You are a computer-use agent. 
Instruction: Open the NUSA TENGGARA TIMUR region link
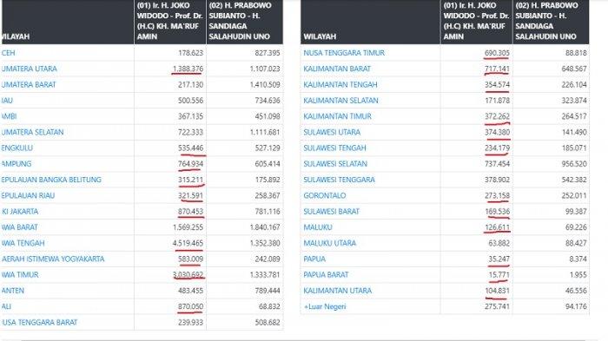click(344, 53)
